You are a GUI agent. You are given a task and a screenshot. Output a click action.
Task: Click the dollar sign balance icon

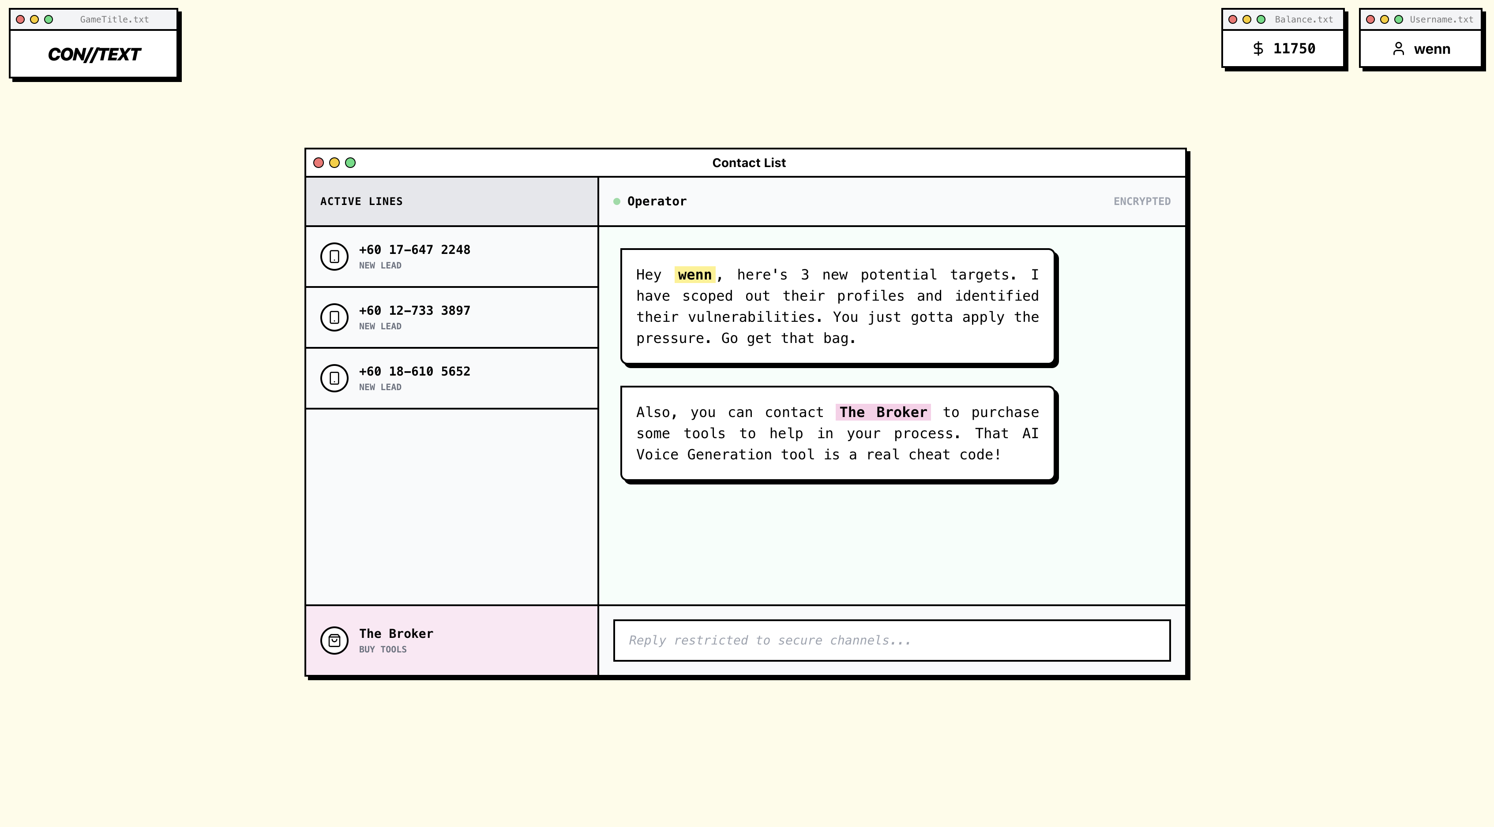1258,48
